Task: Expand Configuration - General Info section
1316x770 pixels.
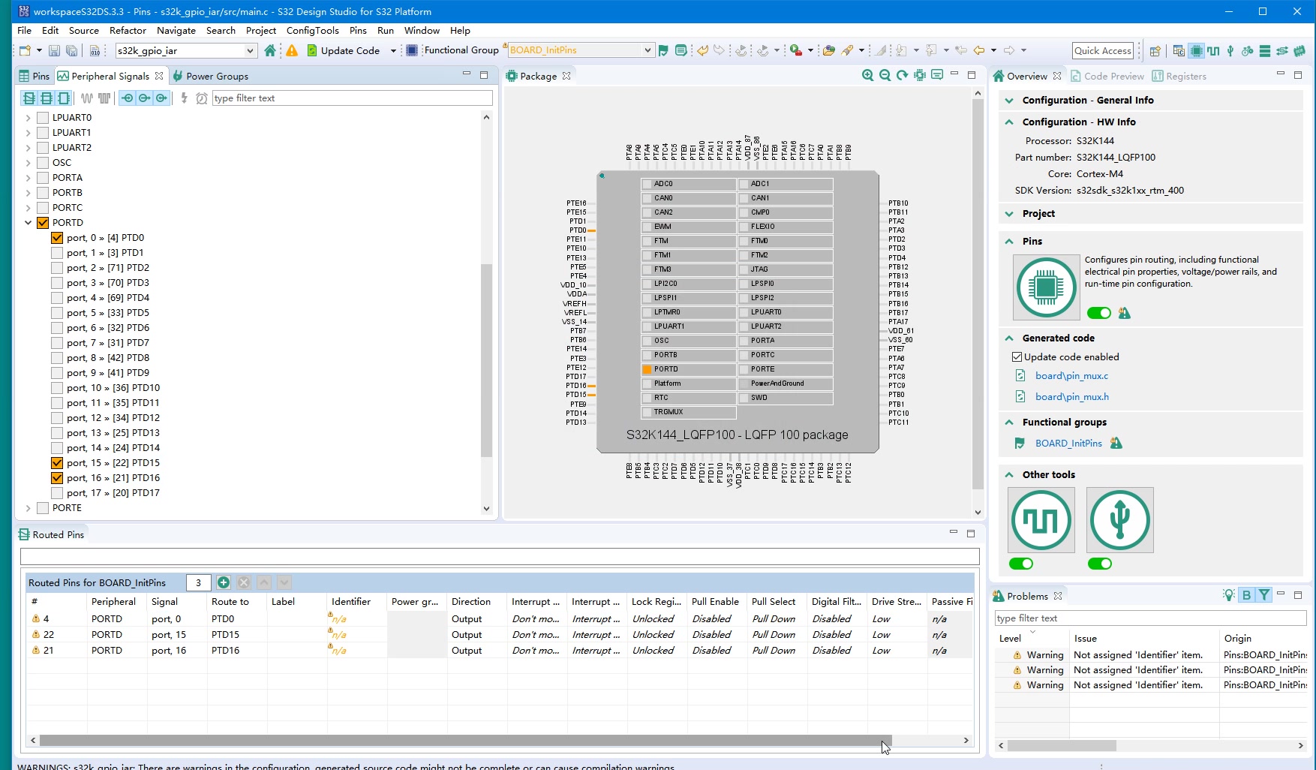Action: point(1009,101)
